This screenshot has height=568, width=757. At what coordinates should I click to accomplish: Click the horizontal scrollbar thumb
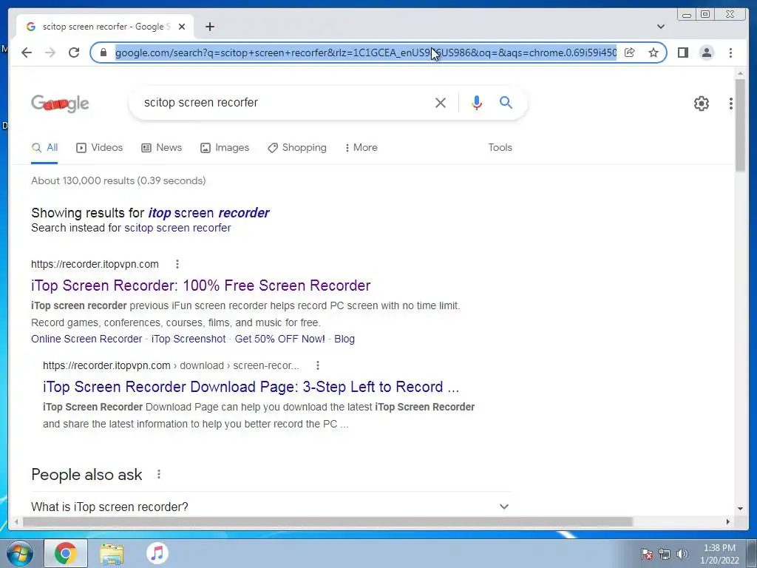(327, 521)
